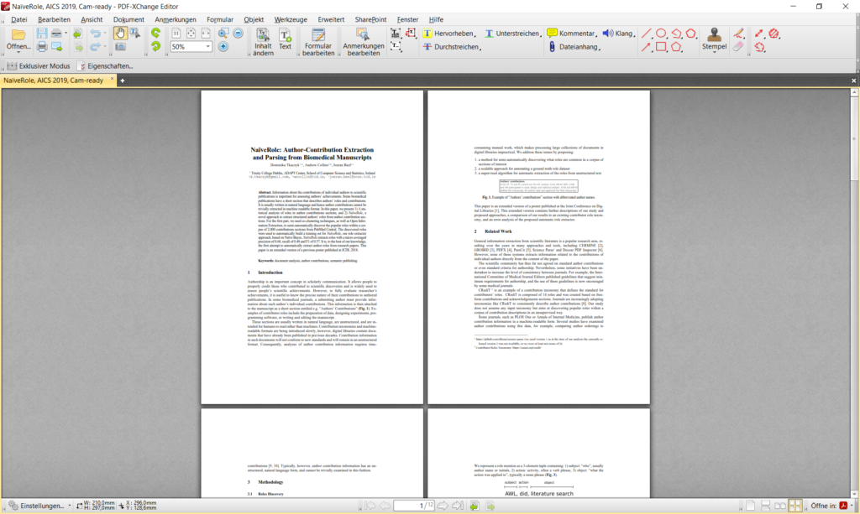This screenshot has width=860, height=514.
Task: Select the text Select tool
Action: tap(134, 34)
